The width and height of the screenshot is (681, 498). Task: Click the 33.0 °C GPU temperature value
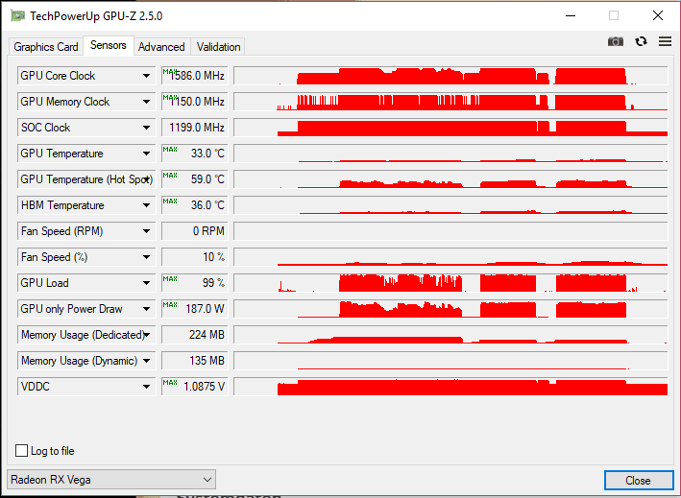tap(195, 154)
